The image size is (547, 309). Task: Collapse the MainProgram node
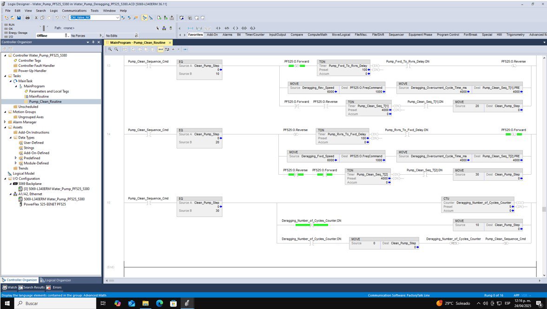tap(16, 86)
